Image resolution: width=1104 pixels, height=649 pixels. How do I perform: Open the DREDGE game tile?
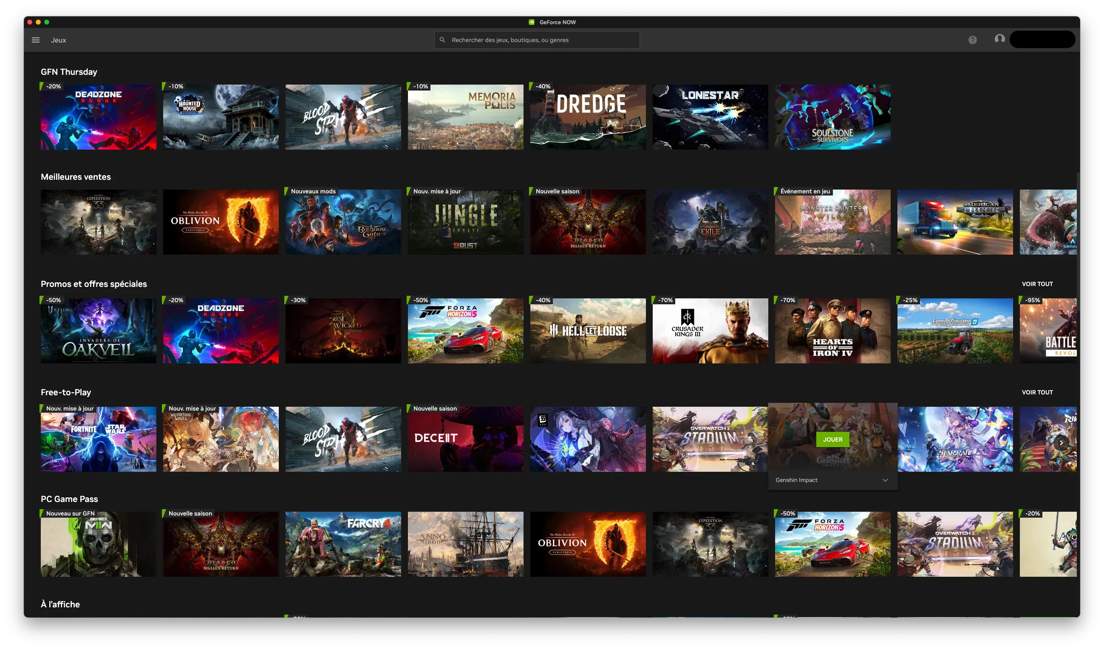pos(588,116)
